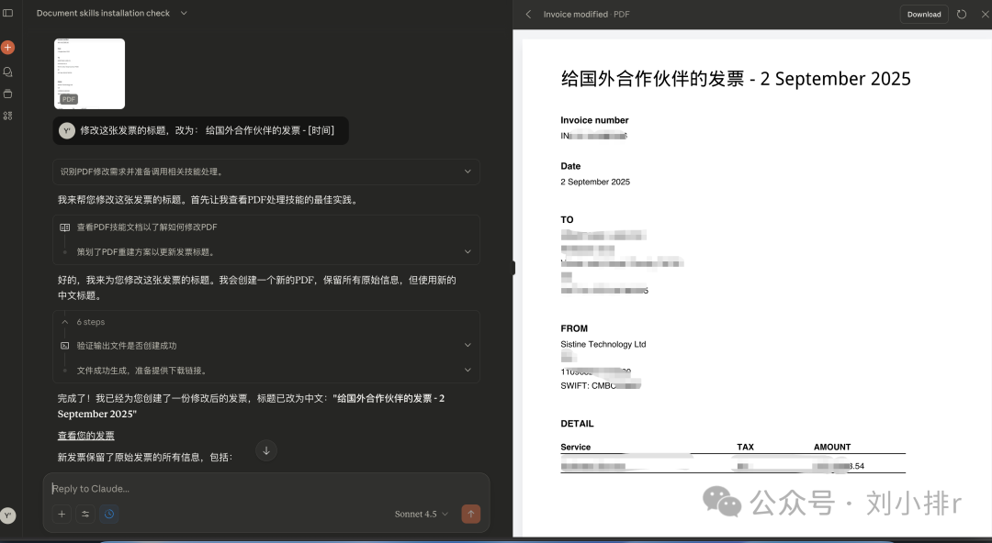Image resolution: width=992 pixels, height=543 pixels.
Task: Collapse the 6 steps section
Action: 65,322
